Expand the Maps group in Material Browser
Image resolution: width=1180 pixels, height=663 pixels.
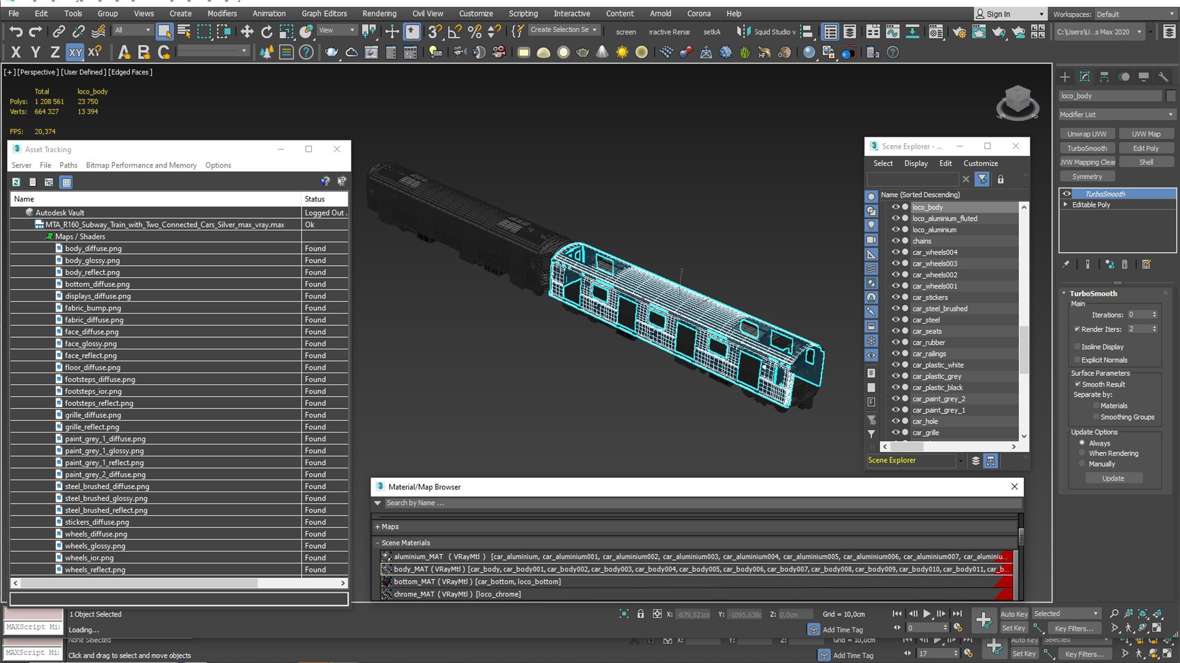pyautogui.click(x=377, y=527)
